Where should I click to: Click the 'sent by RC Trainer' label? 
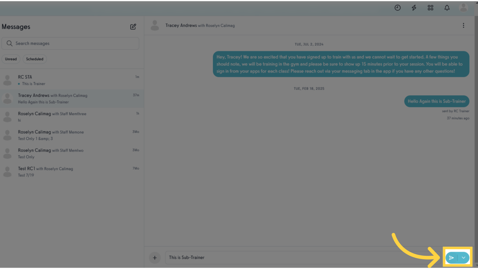pos(456,111)
